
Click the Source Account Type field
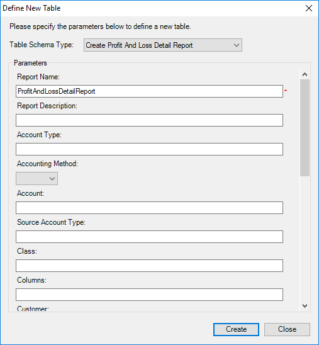tap(149, 237)
